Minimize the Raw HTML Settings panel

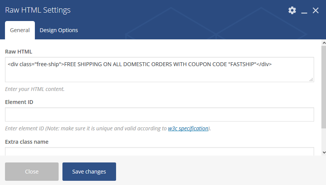click(304, 11)
